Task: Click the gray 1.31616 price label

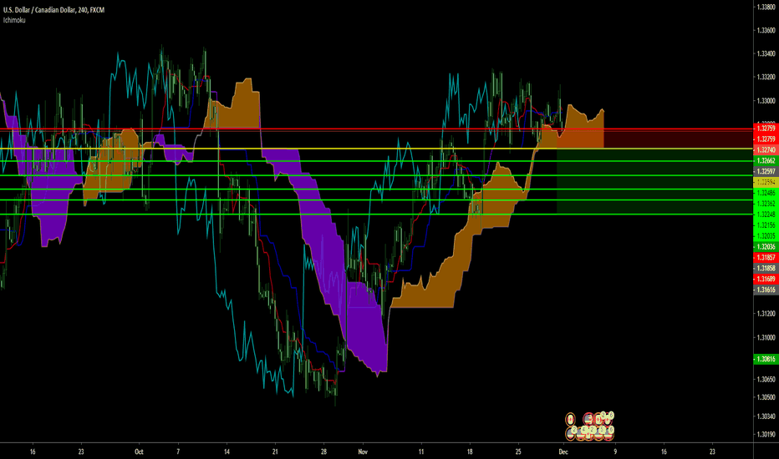Action: click(765, 290)
